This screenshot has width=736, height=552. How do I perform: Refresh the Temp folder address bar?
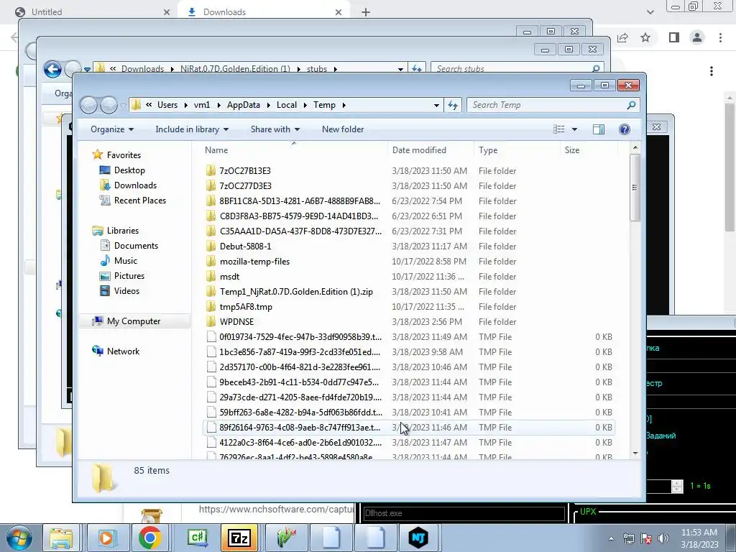click(453, 105)
